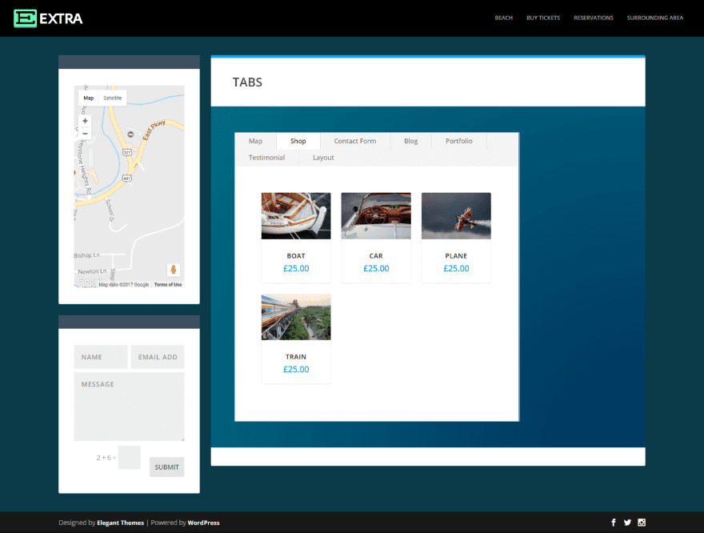Zoom in on the map with plus

[85, 121]
